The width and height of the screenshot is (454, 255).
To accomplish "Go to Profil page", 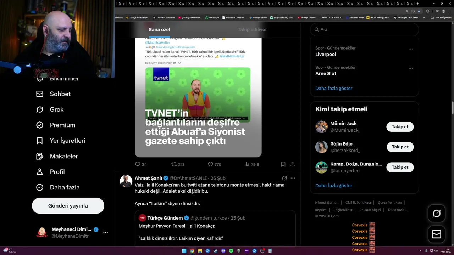I will tap(50, 172).
